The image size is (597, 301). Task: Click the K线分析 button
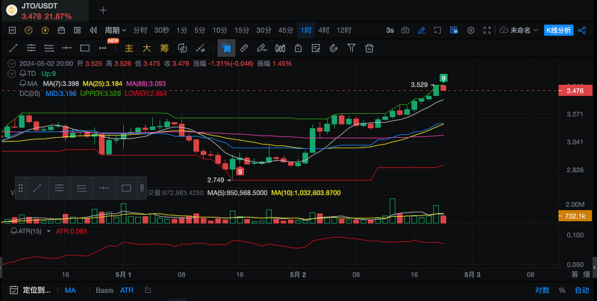point(558,31)
